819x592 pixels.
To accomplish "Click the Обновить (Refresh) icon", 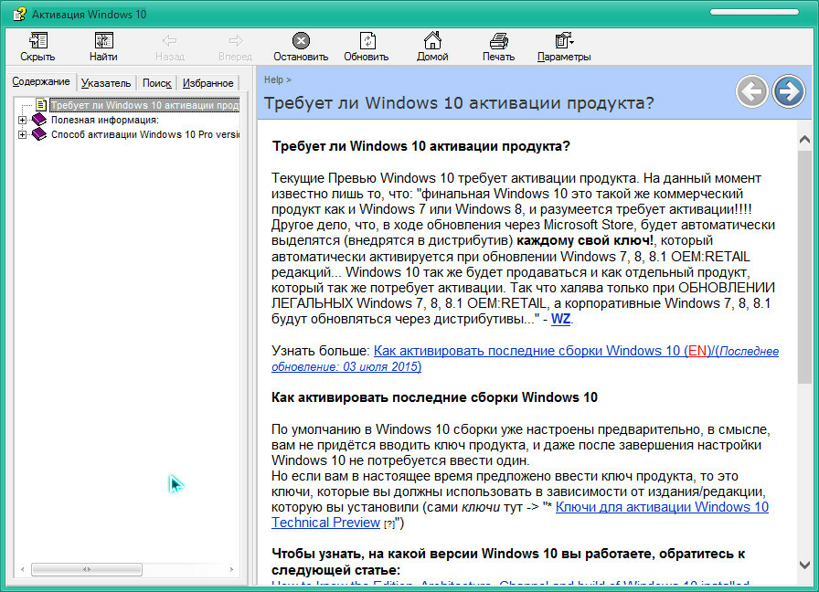I will point(367,41).
